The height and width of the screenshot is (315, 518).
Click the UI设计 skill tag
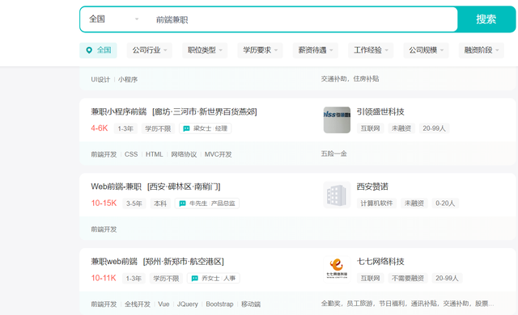[100, 79]
